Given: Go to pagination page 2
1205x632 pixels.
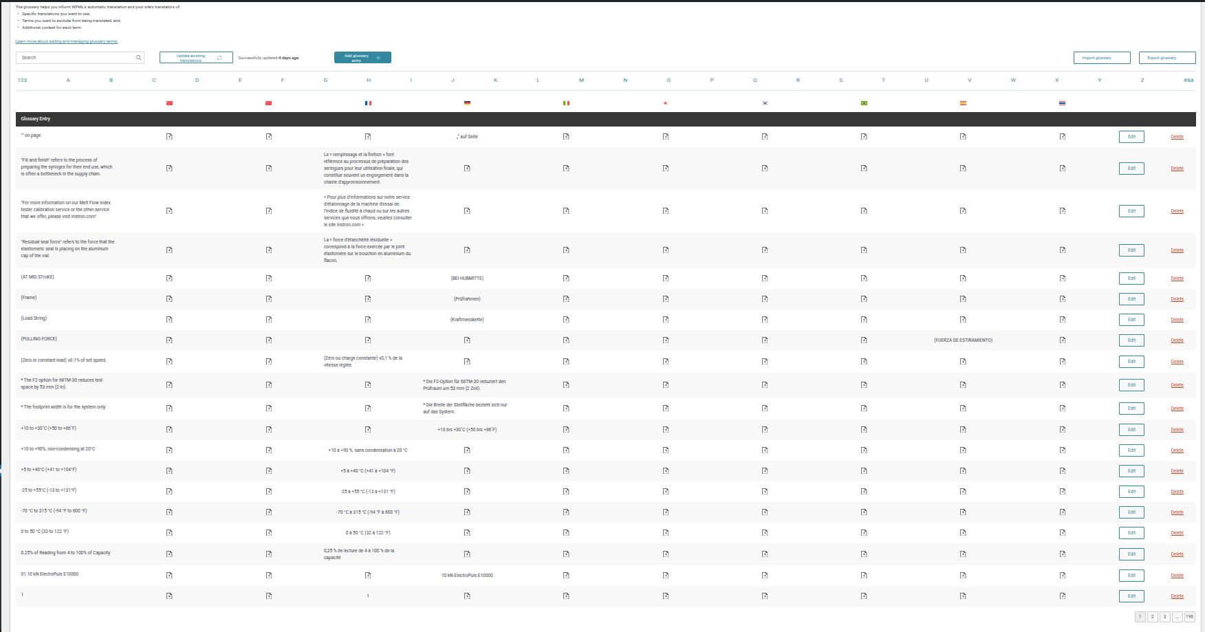Looking at the screenshot, I should click(1153, 617).
